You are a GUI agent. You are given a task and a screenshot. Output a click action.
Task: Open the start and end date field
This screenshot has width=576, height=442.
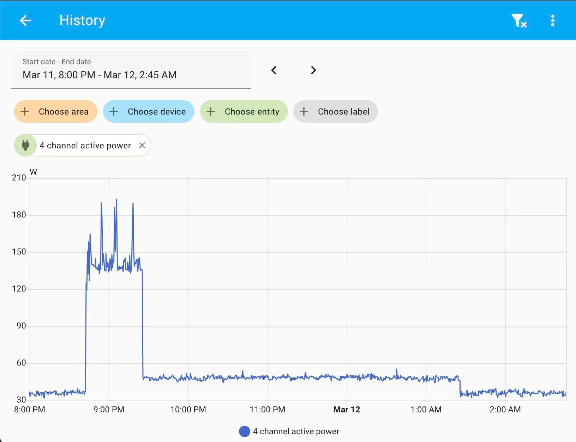click(x=131, y=70)
